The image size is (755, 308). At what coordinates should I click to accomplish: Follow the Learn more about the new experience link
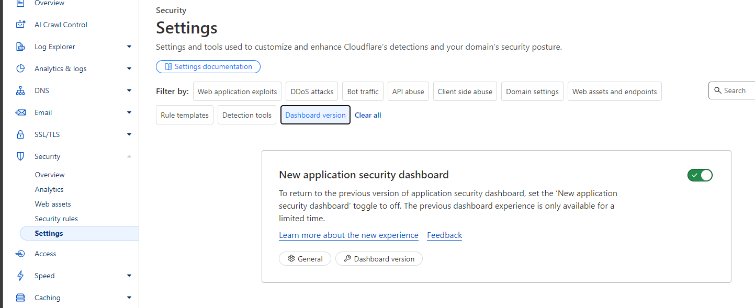tap(348, 235)
